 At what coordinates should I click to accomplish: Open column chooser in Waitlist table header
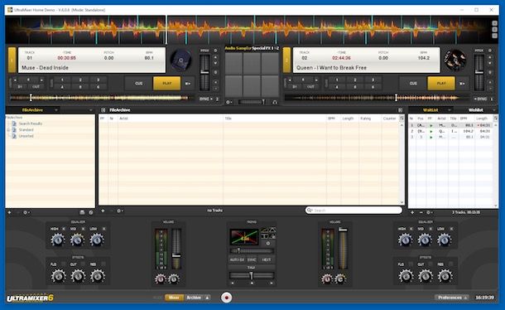click(x=495, y=119)
